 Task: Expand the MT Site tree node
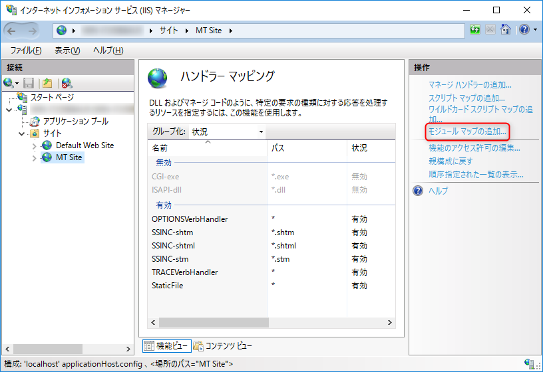[x=35, y=158]
